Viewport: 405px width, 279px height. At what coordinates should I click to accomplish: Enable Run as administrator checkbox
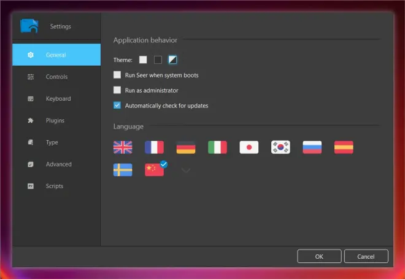(117, 90)
